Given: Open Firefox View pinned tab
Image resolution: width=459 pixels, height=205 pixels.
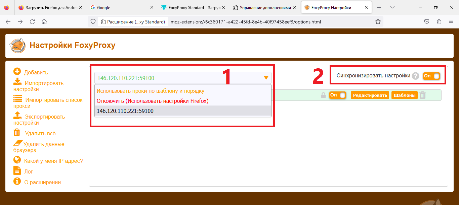Looking at the screenshot, I should (7, 7).
